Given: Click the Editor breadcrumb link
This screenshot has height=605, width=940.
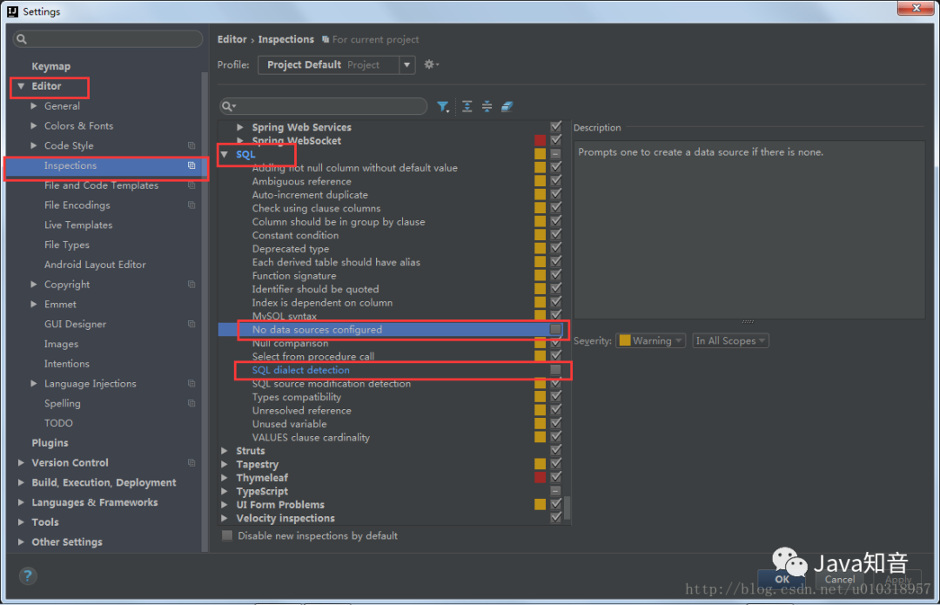Looking at the screenshot, I should (232, 39).
